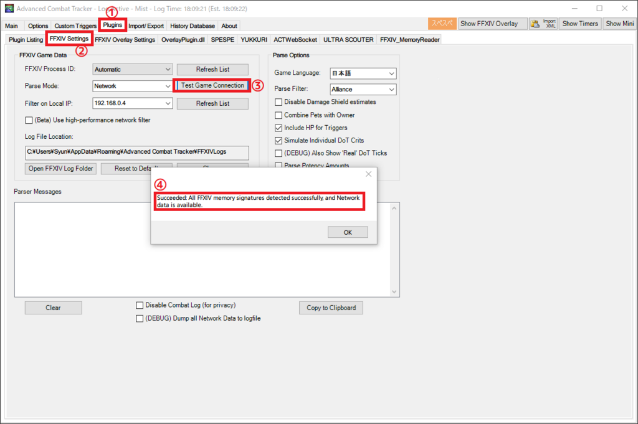Close the success message dialog with X

coord(368,174)
